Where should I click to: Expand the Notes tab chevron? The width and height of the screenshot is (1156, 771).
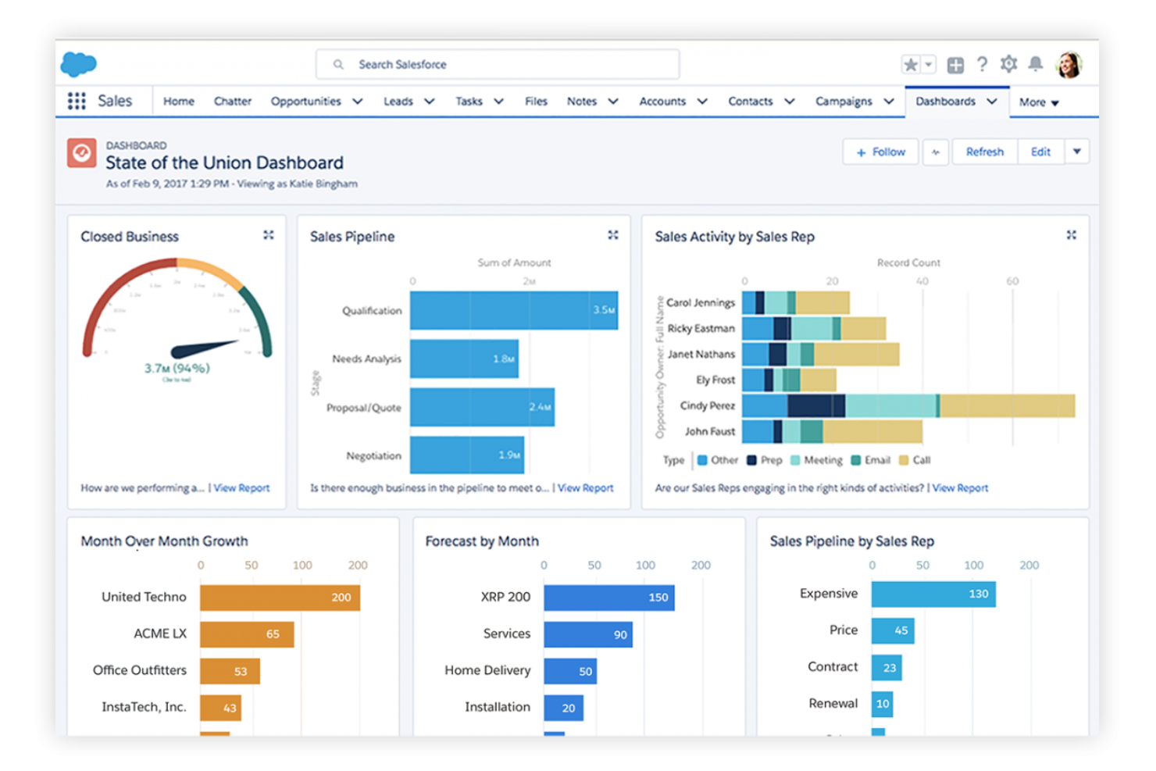point(613,101)
